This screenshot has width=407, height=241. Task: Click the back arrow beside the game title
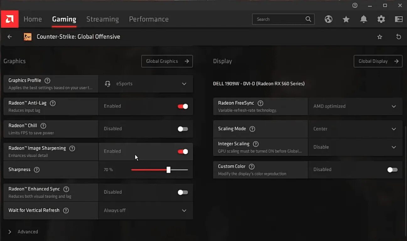point(10,37)
